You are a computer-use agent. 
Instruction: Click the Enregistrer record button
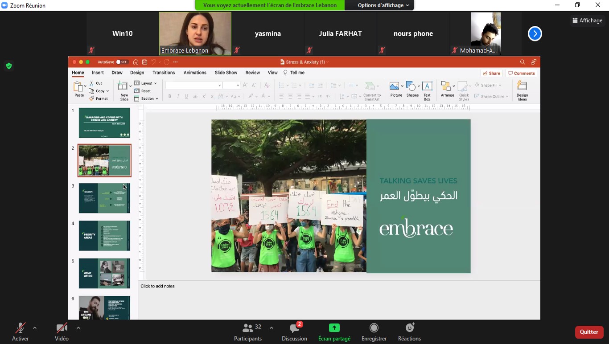point(374,332)
